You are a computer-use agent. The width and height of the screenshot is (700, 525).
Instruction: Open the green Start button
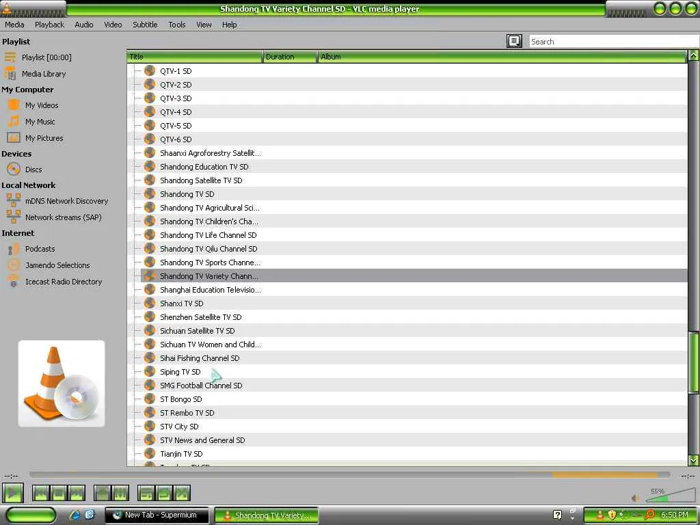pyautogui.click(x=31, y=515)
